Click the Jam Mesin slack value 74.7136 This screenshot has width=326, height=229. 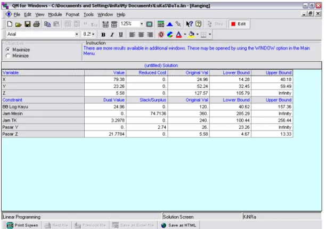pyautogui.click(x=147, y=113)
